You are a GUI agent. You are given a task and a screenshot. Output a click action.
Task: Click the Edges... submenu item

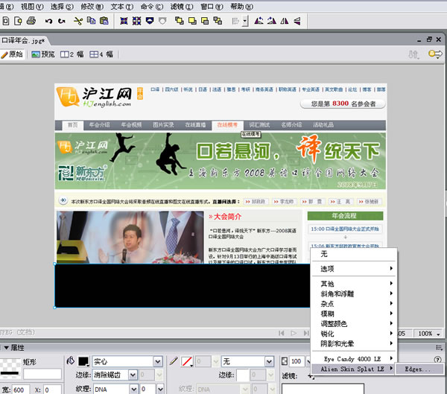tap(419, 369)
